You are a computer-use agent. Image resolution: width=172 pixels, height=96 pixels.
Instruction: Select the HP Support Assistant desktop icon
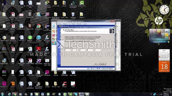coord(39,39)
